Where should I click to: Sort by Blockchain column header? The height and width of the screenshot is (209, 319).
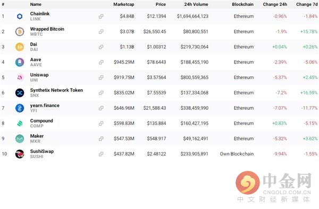(243, 4)
